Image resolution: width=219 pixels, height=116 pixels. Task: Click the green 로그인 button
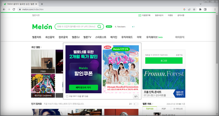164,60
